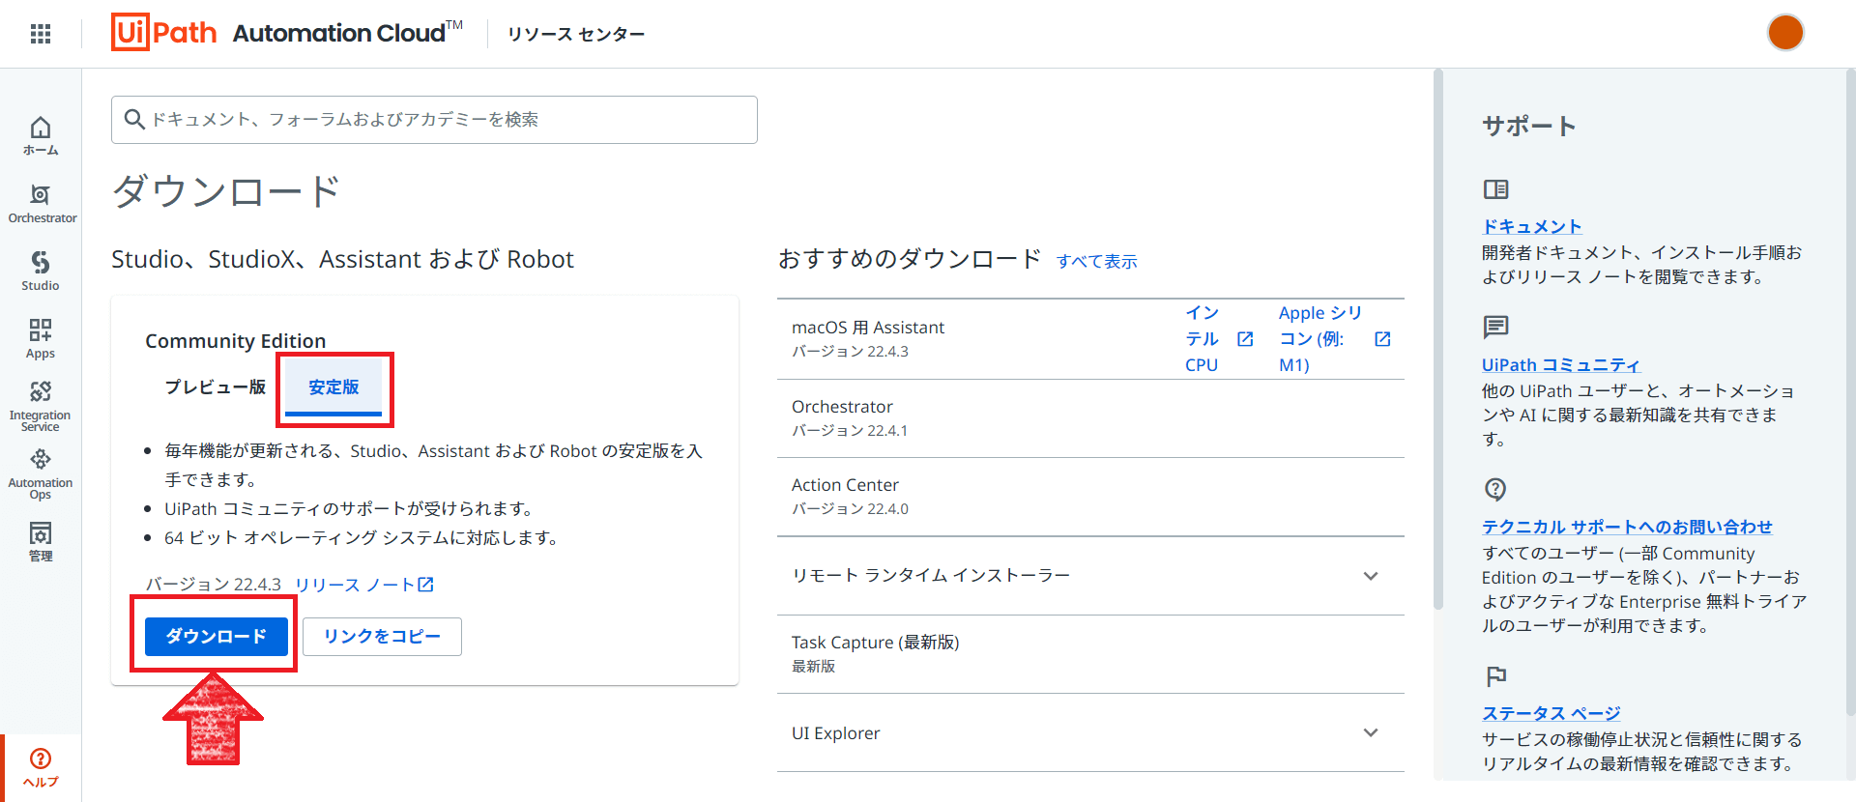Select the Action Center バージョン 22.4.0 row
This screenshot has width=1856, height=802.
click(x=1090, y=497)
